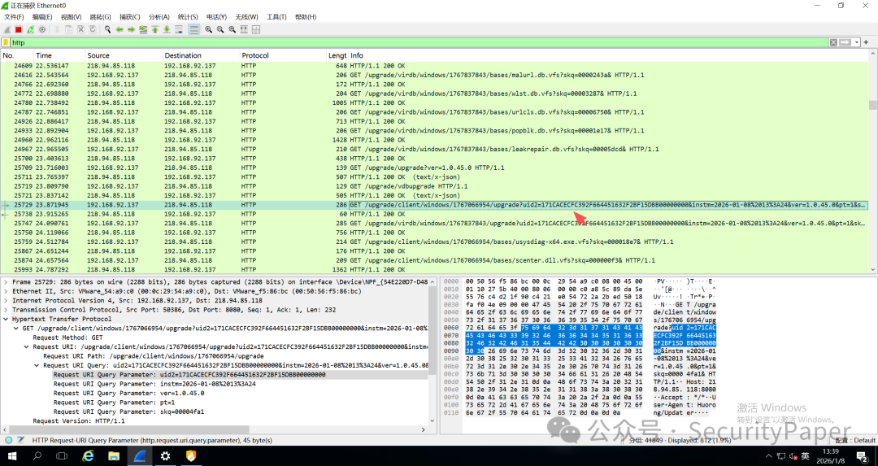This screenshot has height=466, width=878.
Task: Close the capture file
Action: (x=80, y=29)
